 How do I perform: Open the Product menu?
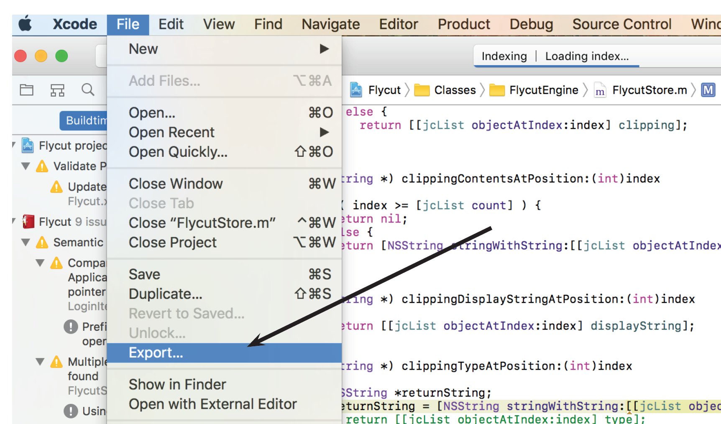464,24
